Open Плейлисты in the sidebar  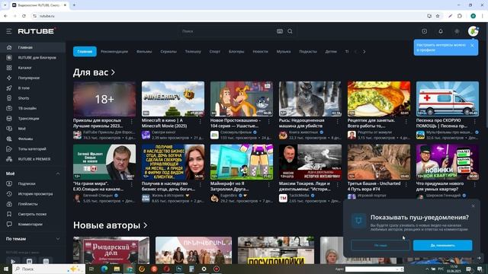tap(33, 204)
